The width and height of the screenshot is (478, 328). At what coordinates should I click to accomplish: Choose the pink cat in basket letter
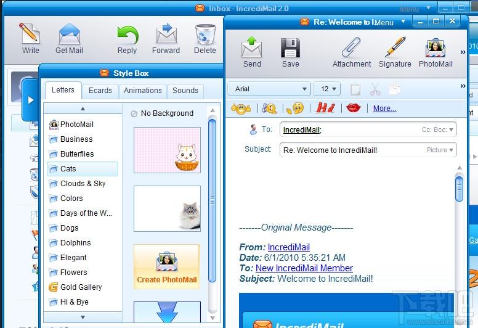(x=167, y=150)
